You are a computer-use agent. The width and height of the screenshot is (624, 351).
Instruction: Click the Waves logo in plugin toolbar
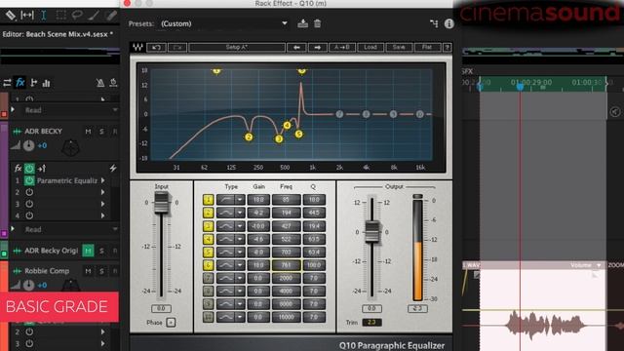coord(137,48)
